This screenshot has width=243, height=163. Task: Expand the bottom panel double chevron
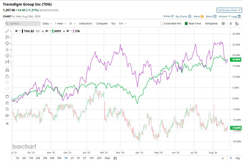[x=223, y=158]
